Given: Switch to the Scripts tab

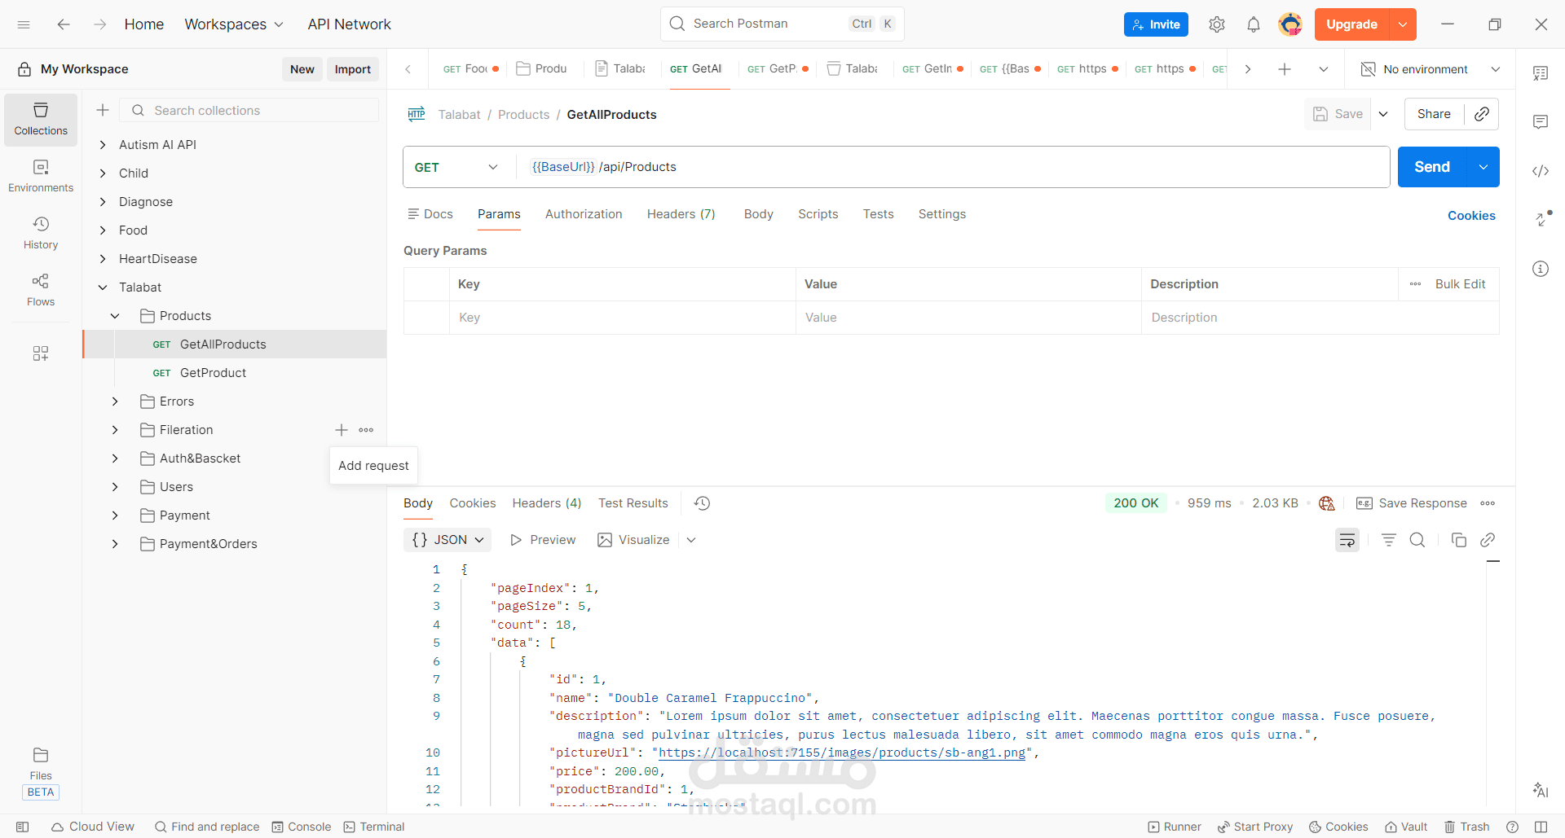Looking at the screenshot, I should (x=818, y=214).
